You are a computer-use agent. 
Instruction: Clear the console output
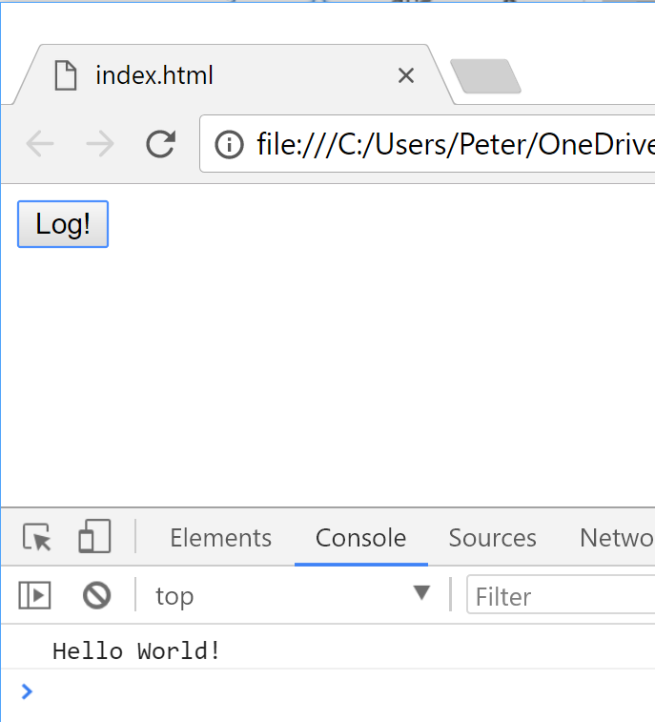(x=96, y=596)
